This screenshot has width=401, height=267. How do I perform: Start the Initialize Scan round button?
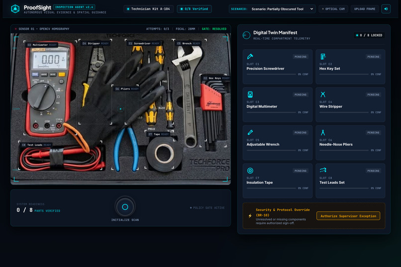(x=125, y=207)
